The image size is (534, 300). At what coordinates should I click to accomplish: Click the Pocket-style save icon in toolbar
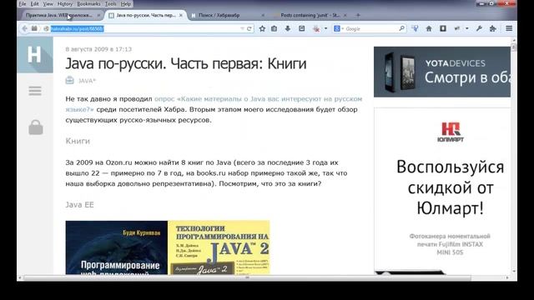302,29
